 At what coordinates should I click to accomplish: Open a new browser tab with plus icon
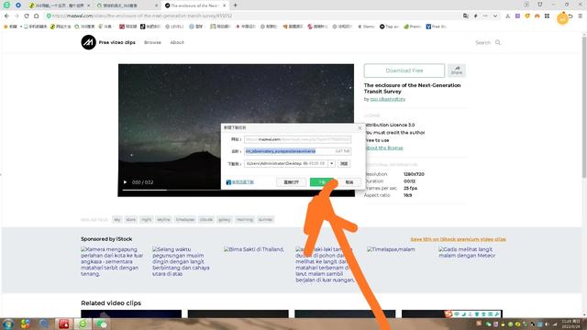pyautogui.click(x=235, y=5)
